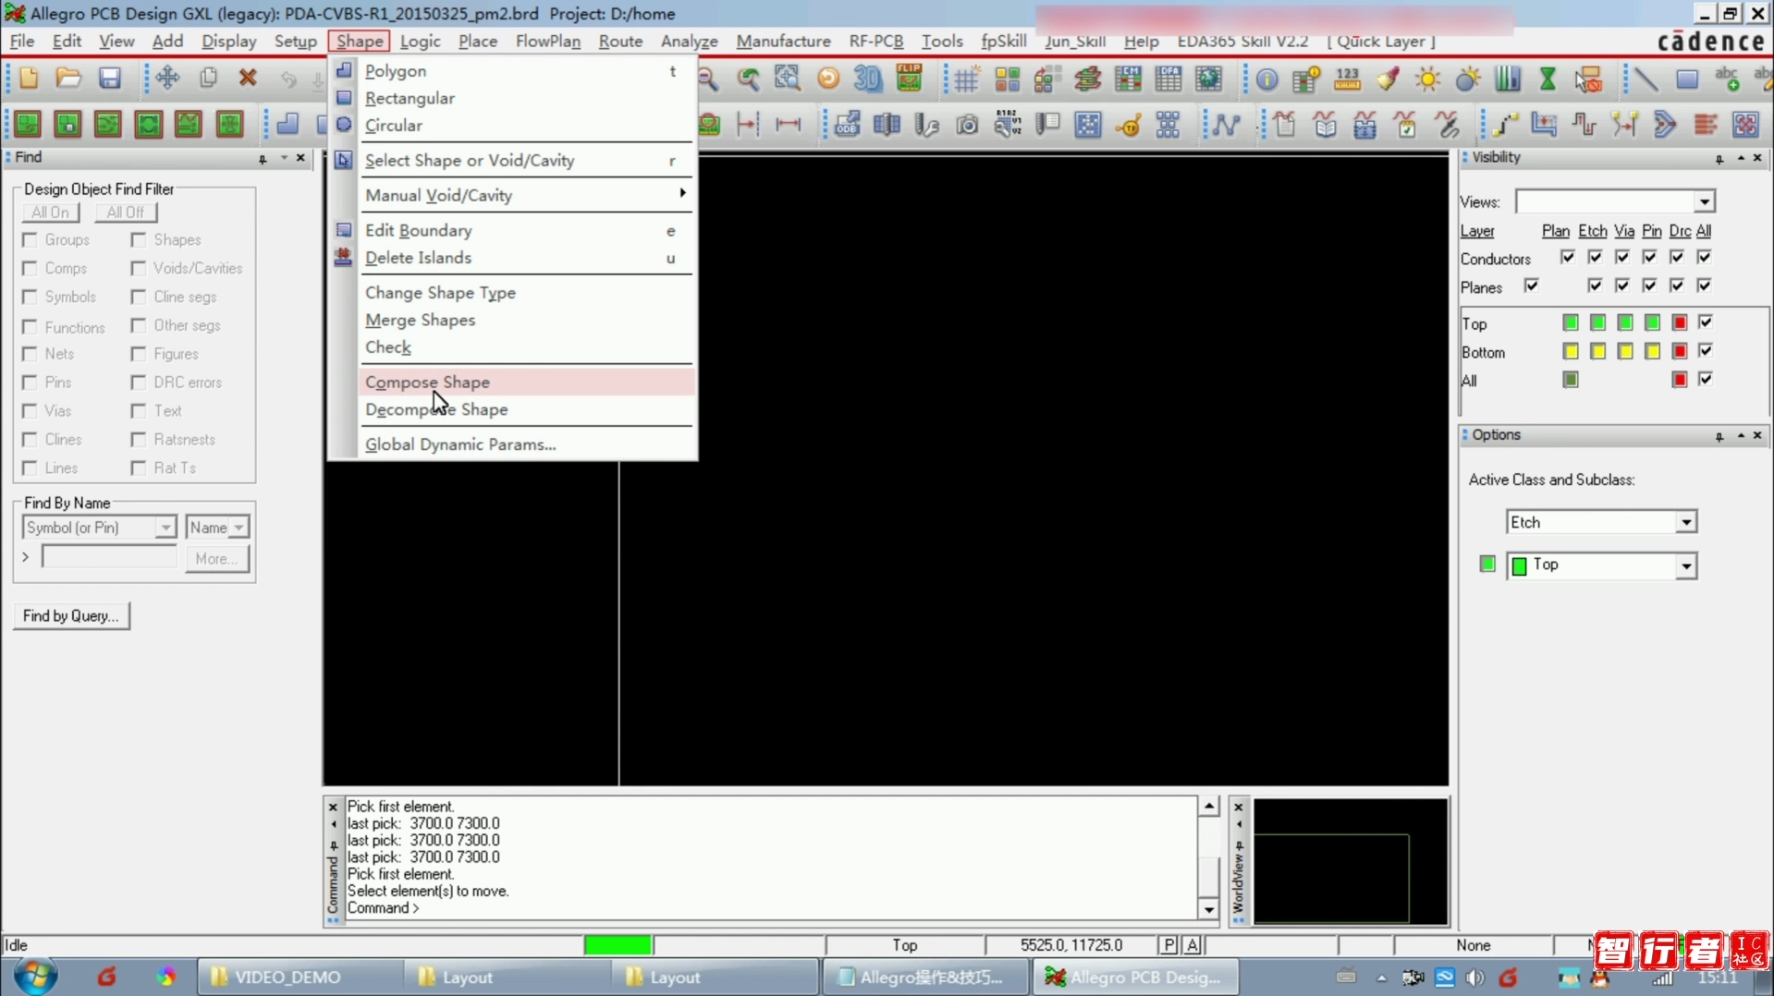This screenshot has height=996, width=1774.
Task: Click the Zoom Fit toolbar icon
Action: 788,79
